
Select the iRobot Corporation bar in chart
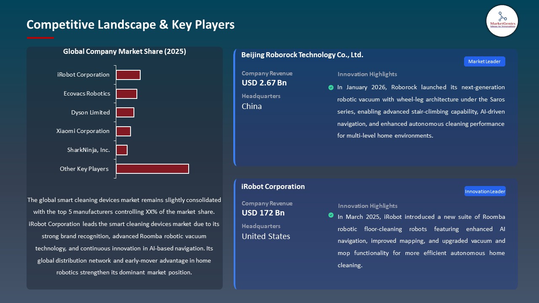(x=128, y=75)
